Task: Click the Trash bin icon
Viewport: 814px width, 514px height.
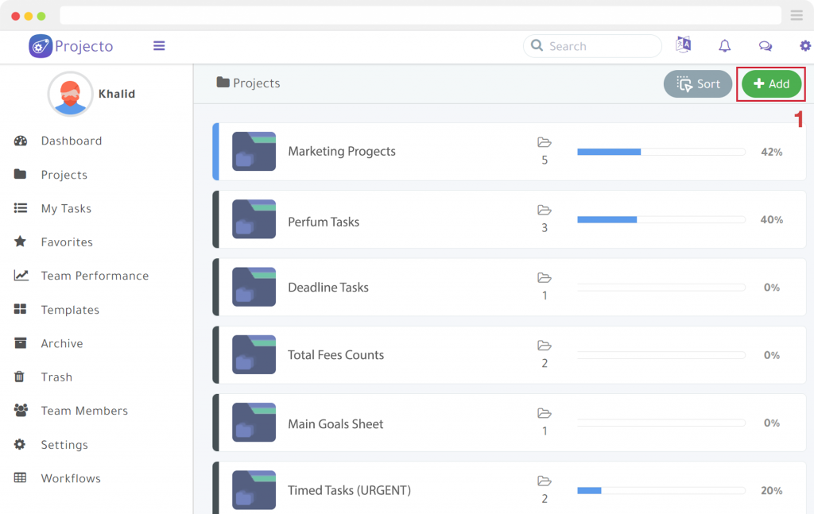Action: click(x=19, y=377)
